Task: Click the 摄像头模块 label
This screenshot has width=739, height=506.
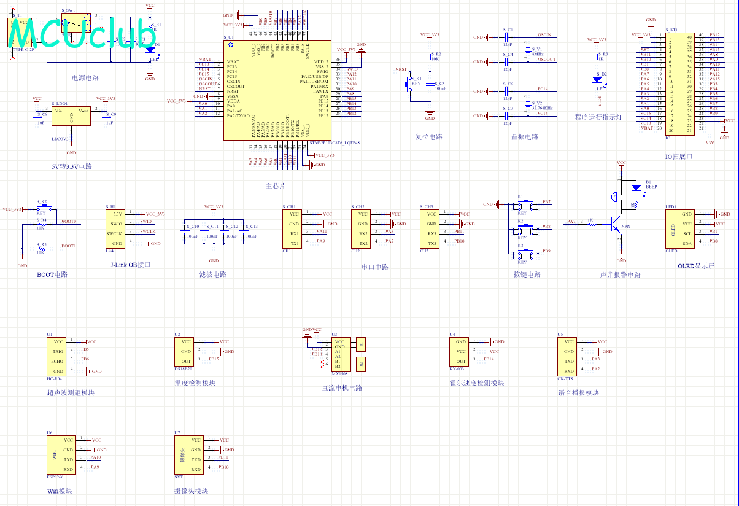Action: click(x=192, y=491)
